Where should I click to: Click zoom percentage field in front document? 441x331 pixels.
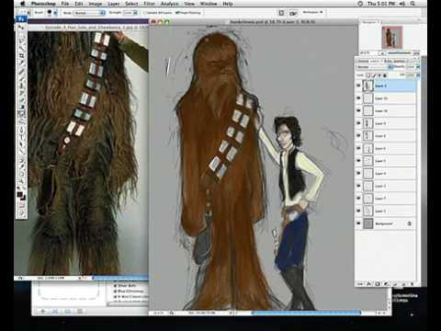click(x=158, y=313)
